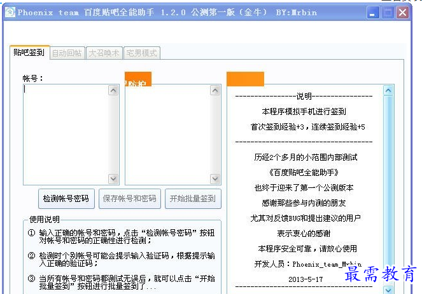This screenshot has height=294, width=422.
Task: Click 开始批量签到 button
Action: pyautogui.click(x=193, y=199)
